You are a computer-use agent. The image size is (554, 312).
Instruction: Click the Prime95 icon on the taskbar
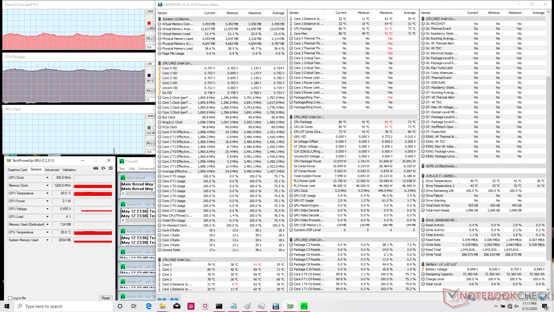coord(304,306)
